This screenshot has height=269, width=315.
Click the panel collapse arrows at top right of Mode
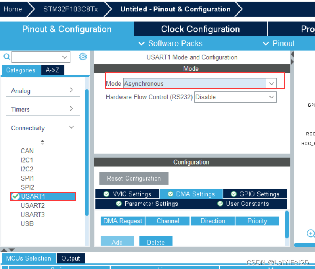point(292,58)
